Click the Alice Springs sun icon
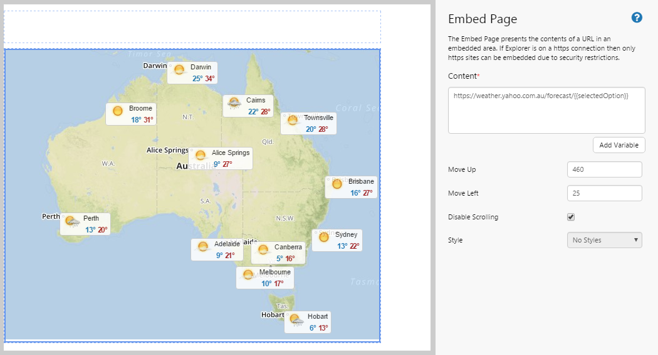The image size is (658, 355). point(201,155)
